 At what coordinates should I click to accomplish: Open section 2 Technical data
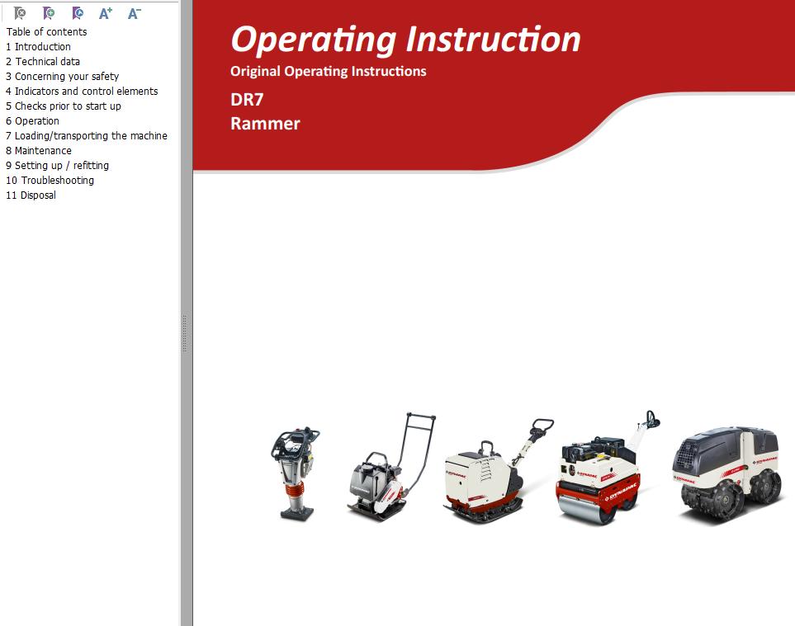(43, 61)
